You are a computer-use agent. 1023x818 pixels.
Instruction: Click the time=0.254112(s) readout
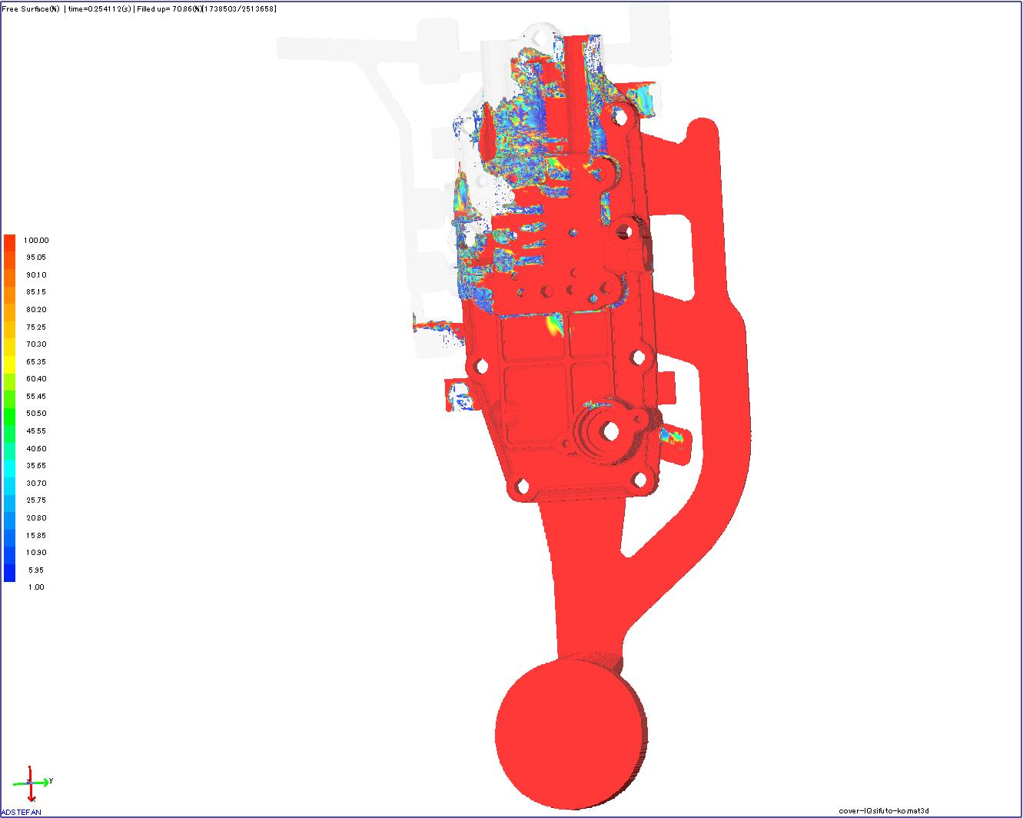[98, 8]
